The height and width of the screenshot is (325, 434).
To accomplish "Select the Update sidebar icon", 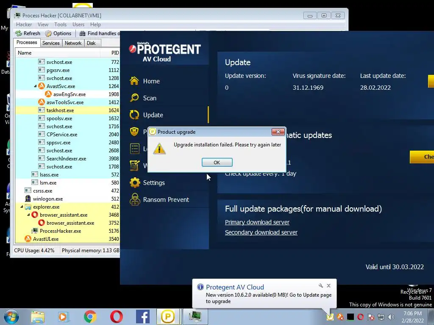I will 134,115.
